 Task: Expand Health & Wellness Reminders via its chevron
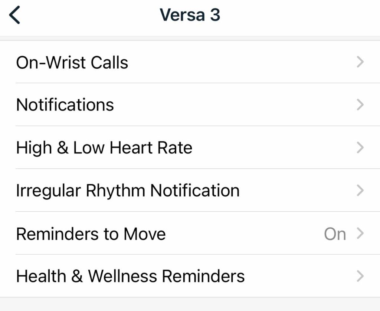click(360, 276)
